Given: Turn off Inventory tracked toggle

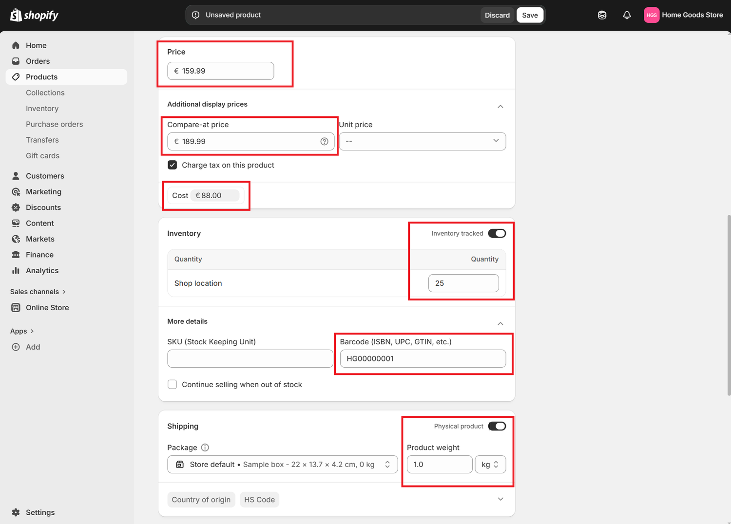Looking at the screenshot, I should 497,233.
